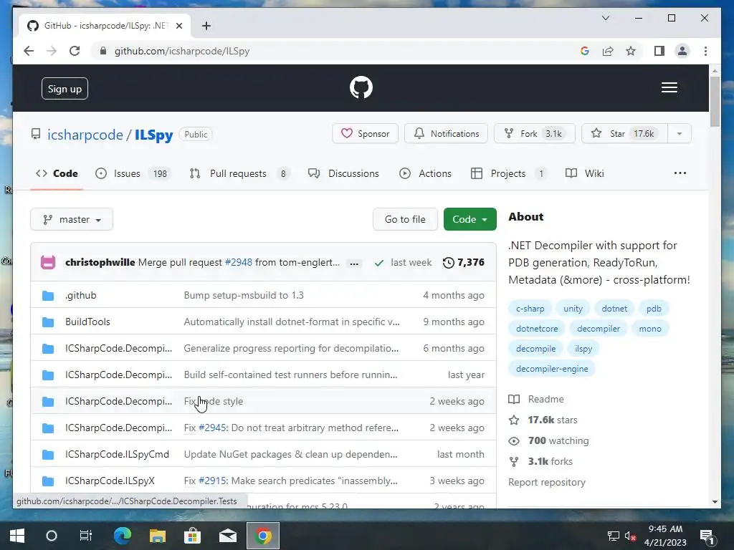Open the green Code dropdown

click(470, 219)
